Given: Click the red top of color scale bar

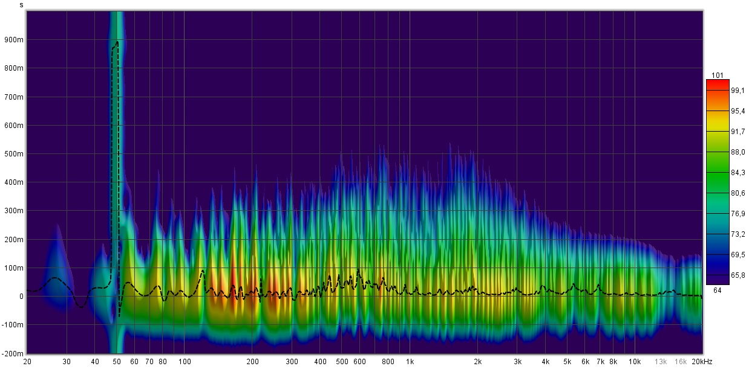Looking at the screenshot, I should point(718,83).
